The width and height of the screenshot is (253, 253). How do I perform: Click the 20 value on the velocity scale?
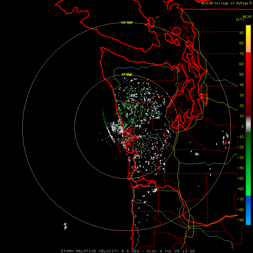241,106
